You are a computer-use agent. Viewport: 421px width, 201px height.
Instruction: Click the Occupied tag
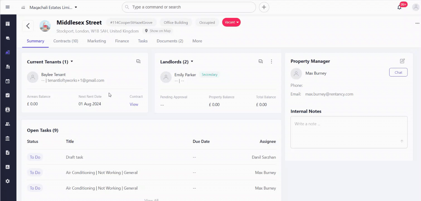207,23
